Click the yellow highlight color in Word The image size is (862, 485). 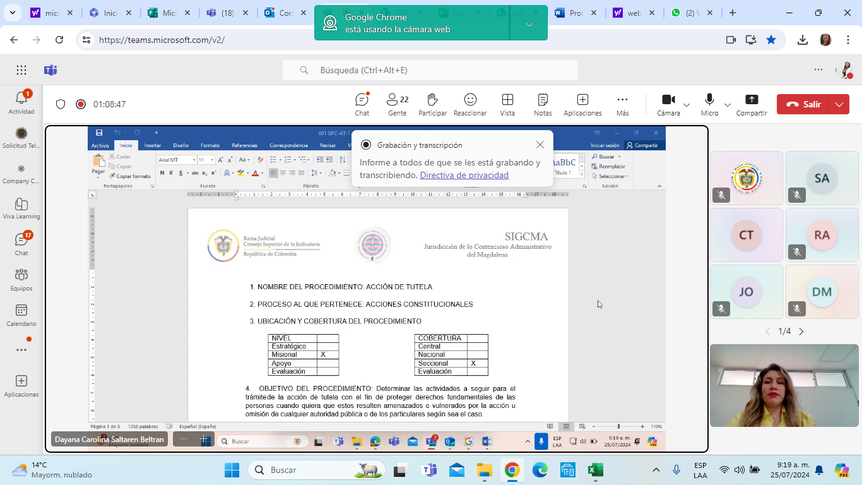coord(242,173)
